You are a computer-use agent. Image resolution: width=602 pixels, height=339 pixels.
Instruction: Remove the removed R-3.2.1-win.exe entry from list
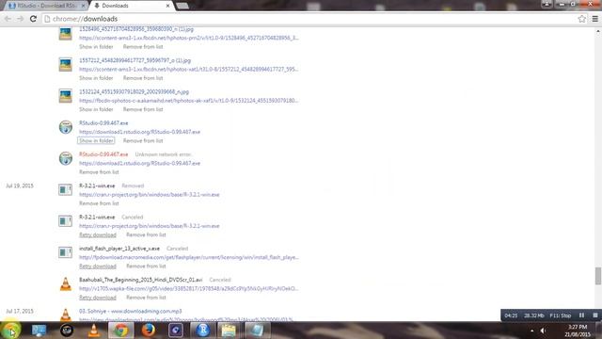click(99, 203)
